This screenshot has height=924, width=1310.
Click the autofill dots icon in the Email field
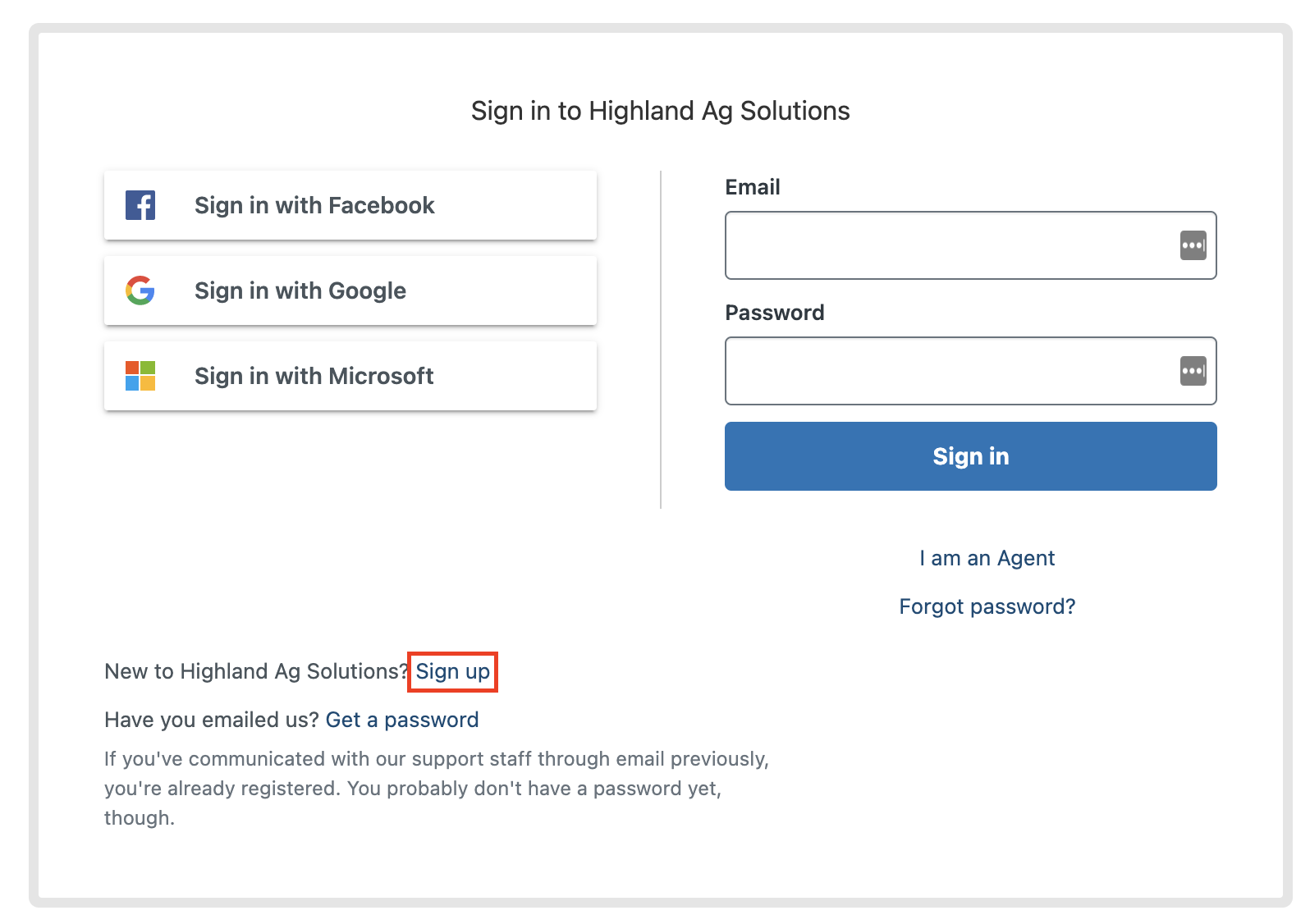click(1193, 245)
